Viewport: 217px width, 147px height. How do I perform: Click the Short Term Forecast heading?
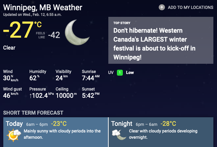tap(33, 113)
